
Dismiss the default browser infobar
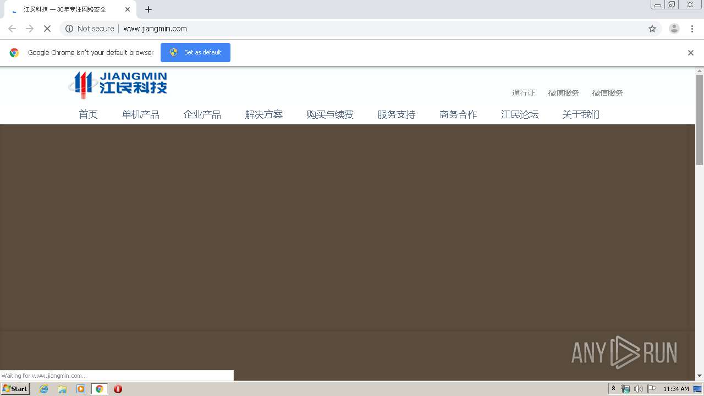coord(691,53)
